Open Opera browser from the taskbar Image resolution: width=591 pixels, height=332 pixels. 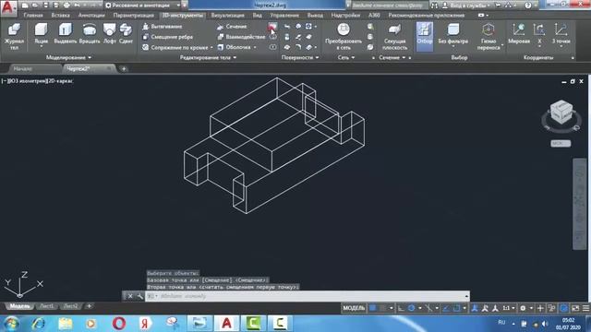119,324
